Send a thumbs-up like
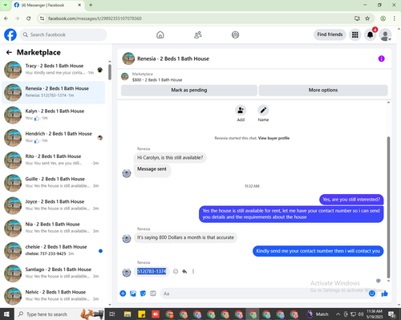The height and width of the screenshot is (320, 401). [x=385, y=294]
